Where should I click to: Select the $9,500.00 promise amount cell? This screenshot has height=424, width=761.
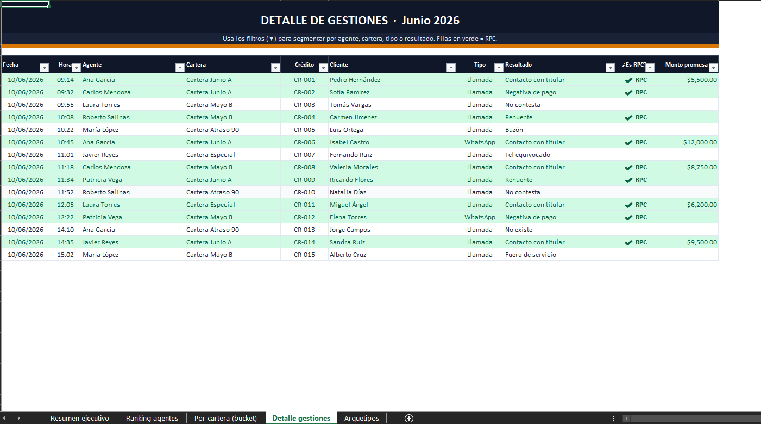click(687, 242)
